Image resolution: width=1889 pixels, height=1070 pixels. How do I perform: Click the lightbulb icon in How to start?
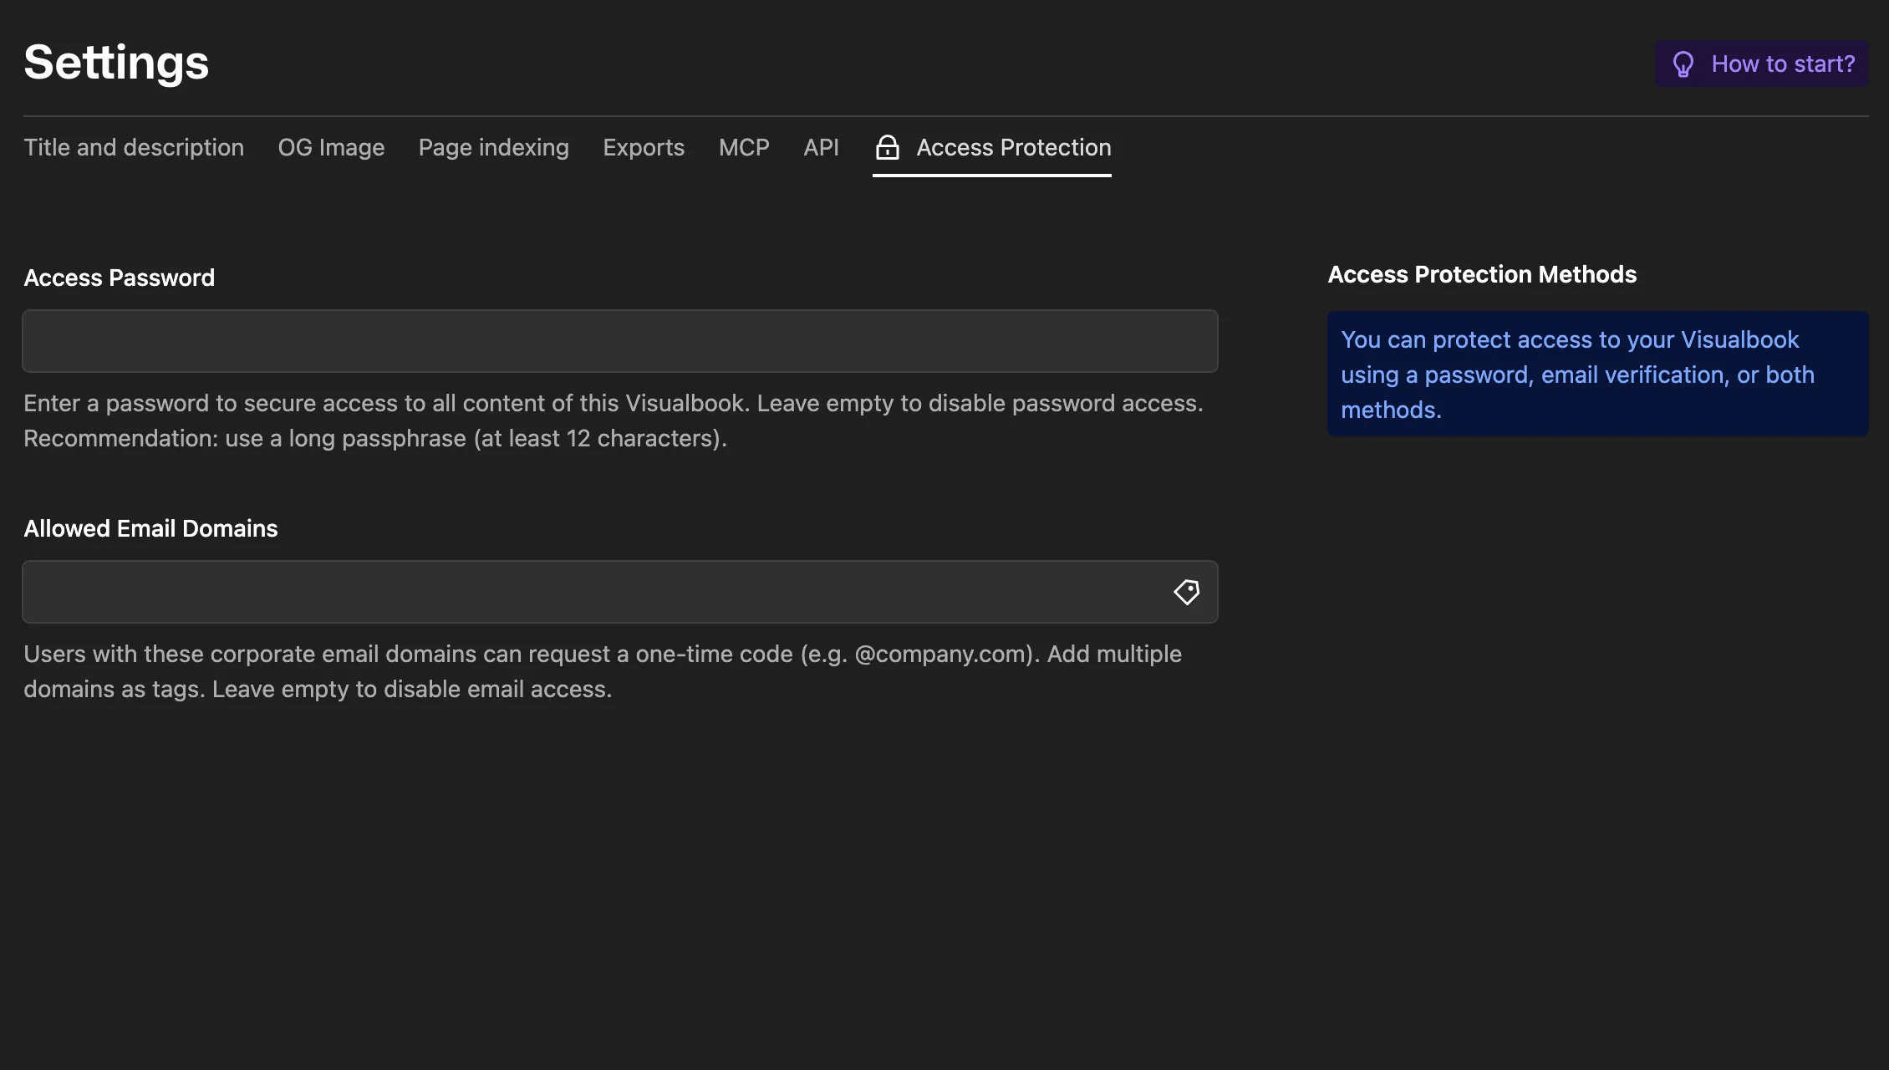point(1683,64)
